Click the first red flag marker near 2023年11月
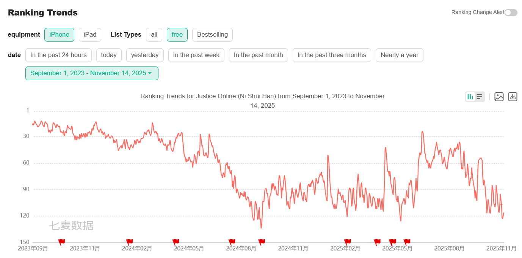This screenshot has height=258, width=522. tap(61, 242)
